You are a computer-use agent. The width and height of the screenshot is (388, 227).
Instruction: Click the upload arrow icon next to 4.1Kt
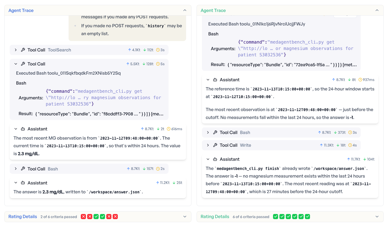(130, 50)
